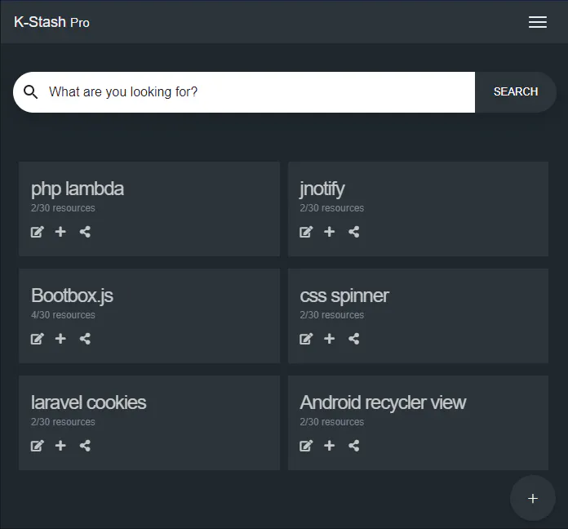Share the Android recycler view stash
The width and height of the screenshot is (568, 529).
(x=354, y=446)
